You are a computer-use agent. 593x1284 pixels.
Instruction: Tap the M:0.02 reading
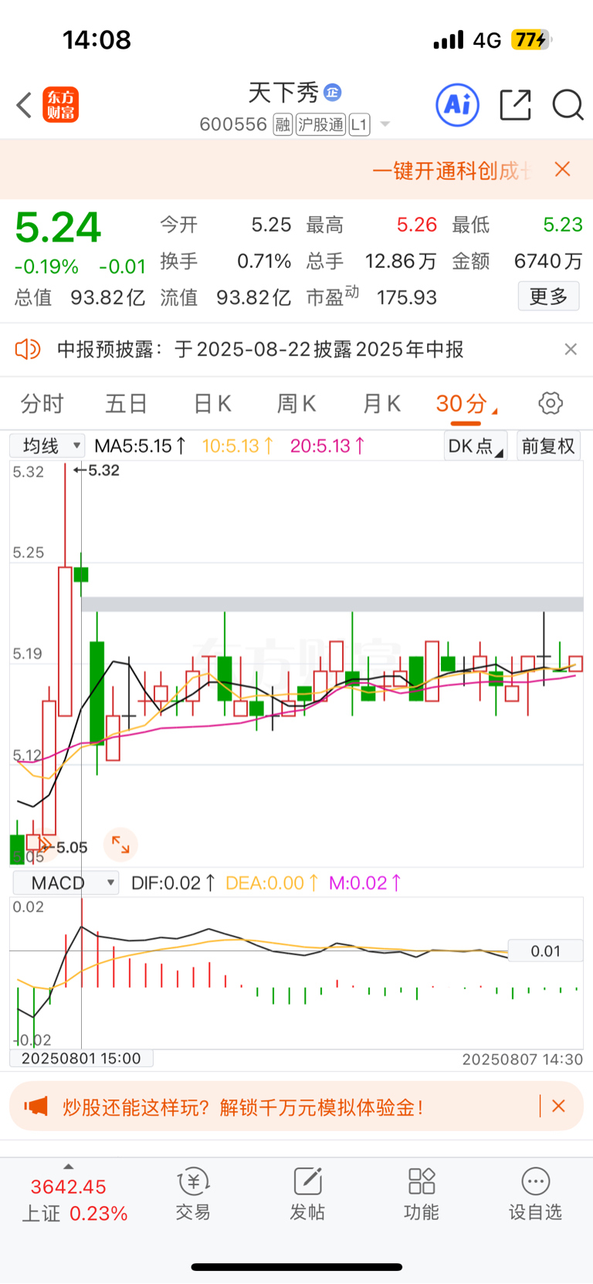click(x=365, y=883)
